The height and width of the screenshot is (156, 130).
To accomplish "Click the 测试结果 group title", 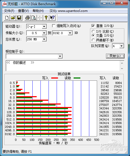I will [x=64, y=74].
